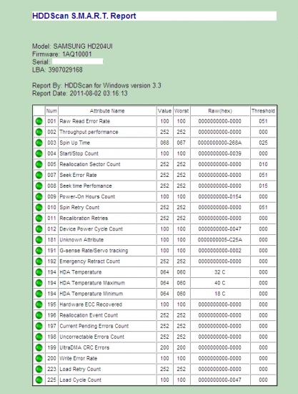Image resolution: width=298 pixels, height=394 pixels.
Task: Click the Worst column header
Action: pos(182,111)
